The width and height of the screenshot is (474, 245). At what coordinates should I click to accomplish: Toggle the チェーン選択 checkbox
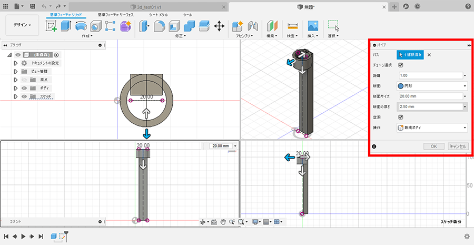point(401,65)
